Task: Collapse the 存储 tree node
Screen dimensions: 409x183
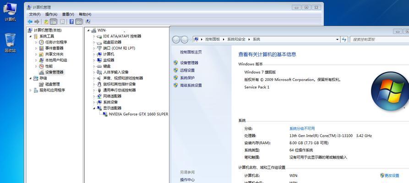Action: pyautogui.click(x=31, y=78)
